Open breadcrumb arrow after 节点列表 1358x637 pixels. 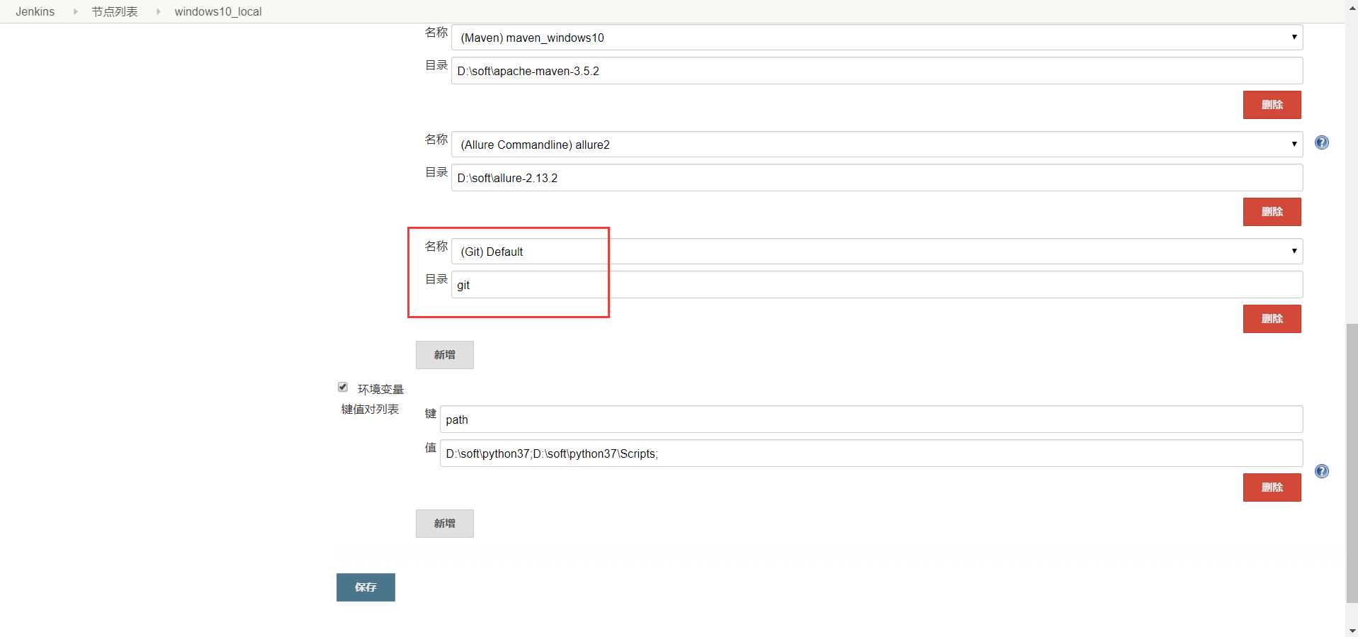point(158,11)
